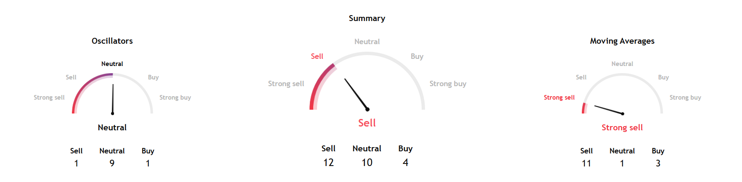The image size is (742, 182).
Task: Click the large red Sell summary result
Action: (367, 123)
